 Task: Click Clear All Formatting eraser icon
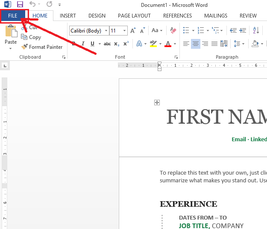pos(173,30)
